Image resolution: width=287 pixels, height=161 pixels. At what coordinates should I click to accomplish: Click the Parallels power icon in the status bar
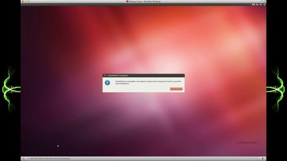24,159
